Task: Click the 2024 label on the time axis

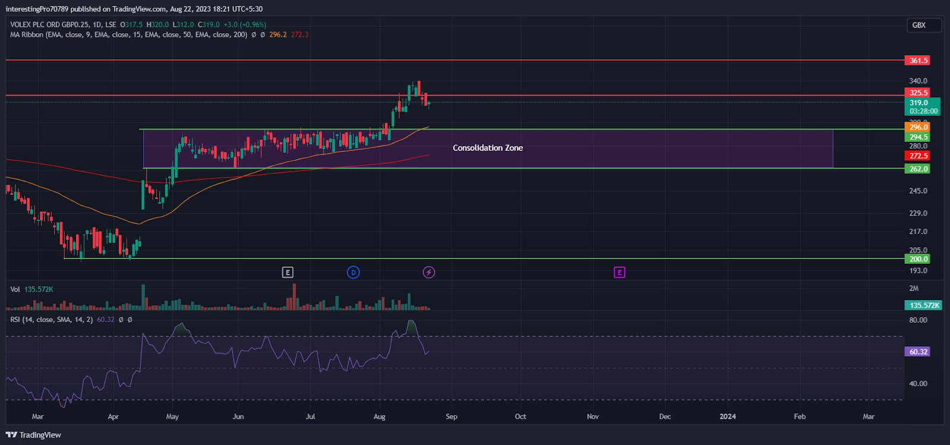Action: [x=727, y=416]
